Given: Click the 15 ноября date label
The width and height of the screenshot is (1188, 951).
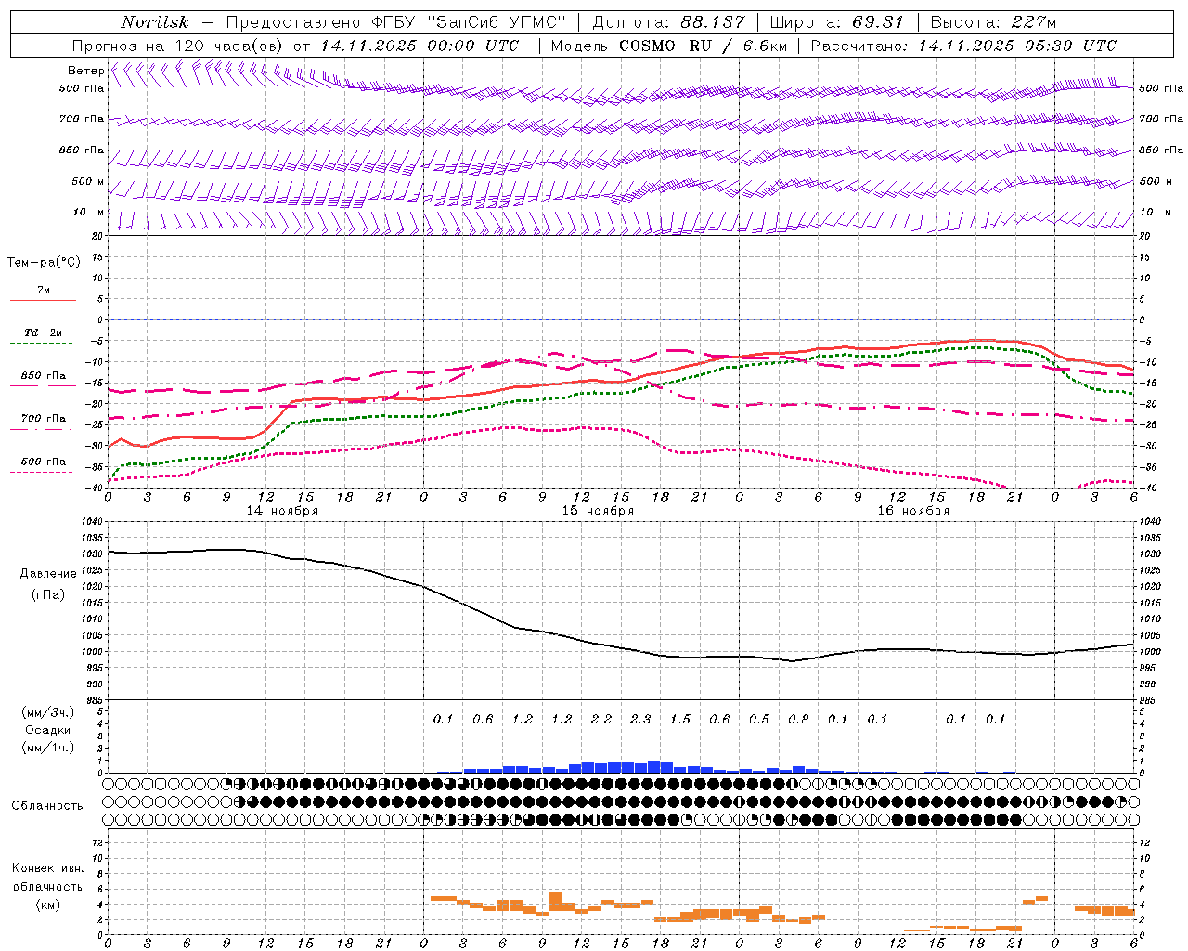Looking at the screenshot, I should click(598, 511).
